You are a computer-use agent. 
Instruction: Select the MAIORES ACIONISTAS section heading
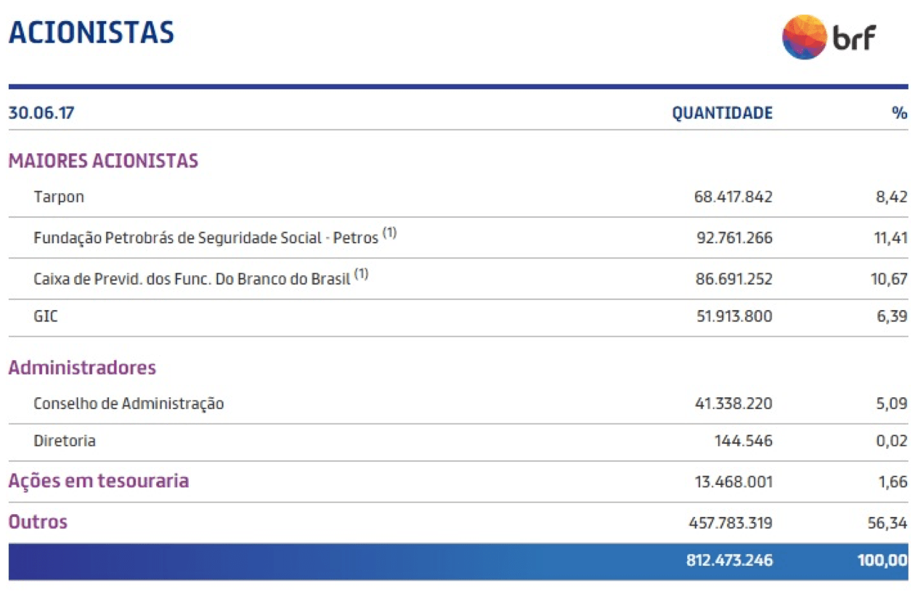click(103, 160)
